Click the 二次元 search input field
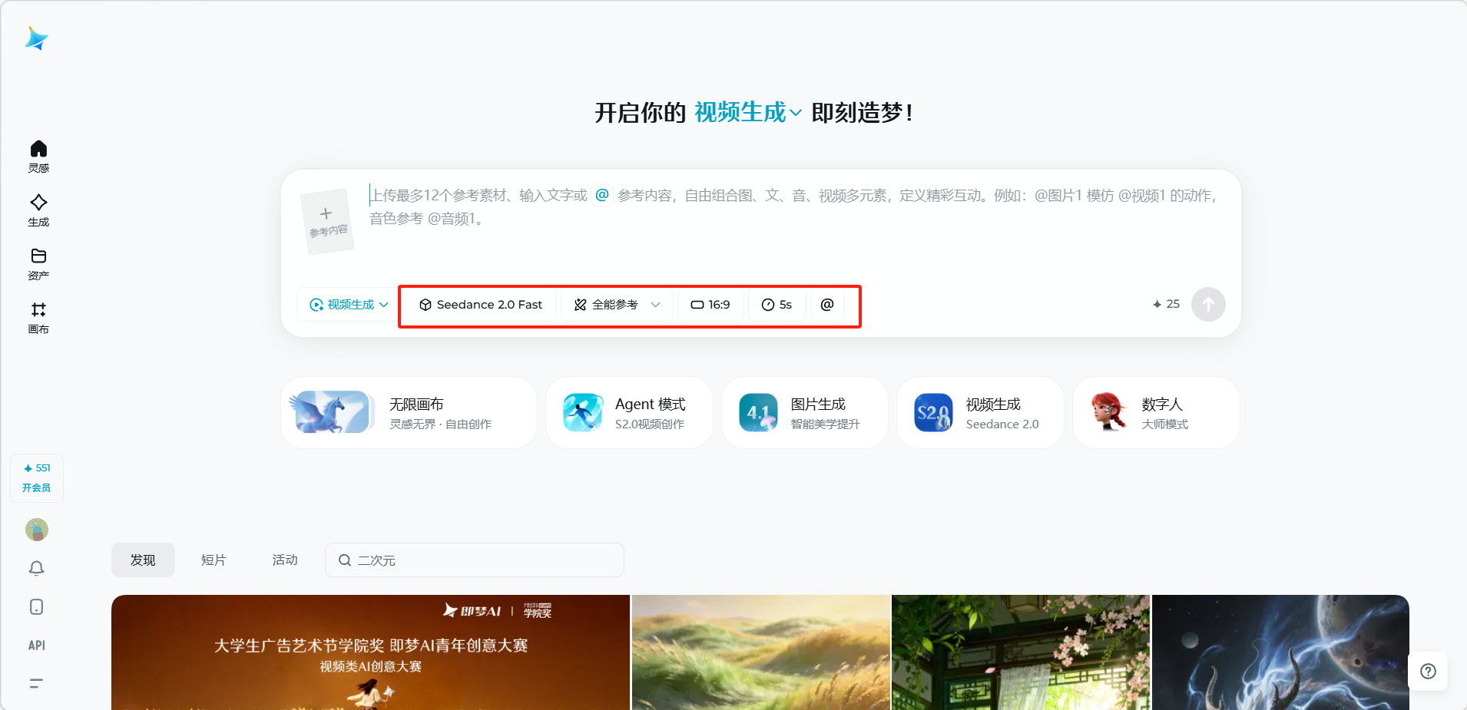1467x710 pixels. [x=484, y=560]
